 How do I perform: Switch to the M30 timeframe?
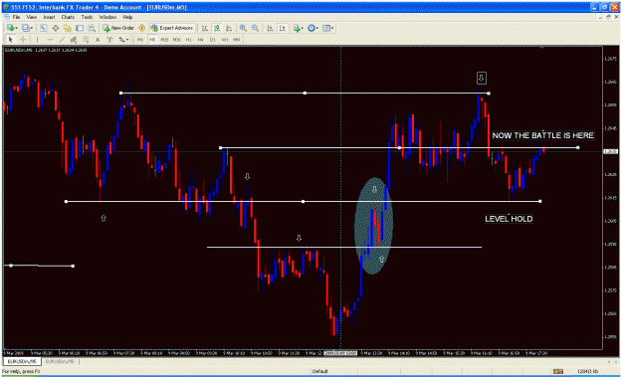(x=177, y=39)
